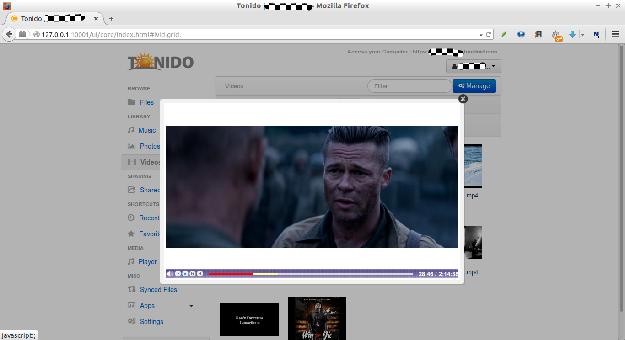625x340 pixels.
Task: Close the video popup with X button
Action: tap(463, 99)
